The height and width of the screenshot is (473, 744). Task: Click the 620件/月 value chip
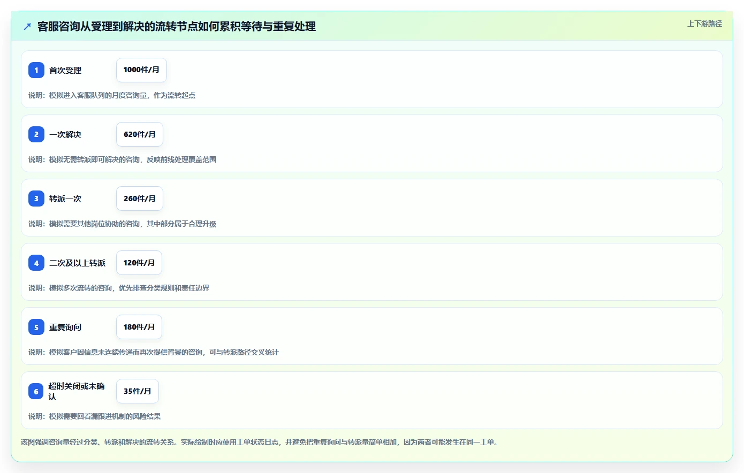click(140, 134)
